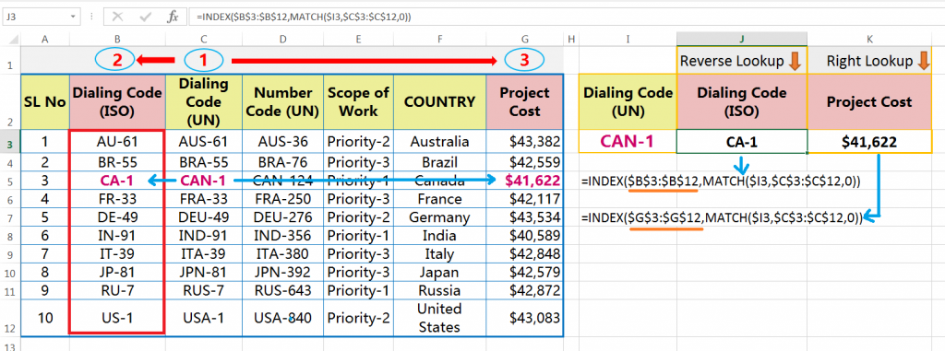Select column G header
The image size is (945, 351).
pos(525,39)
